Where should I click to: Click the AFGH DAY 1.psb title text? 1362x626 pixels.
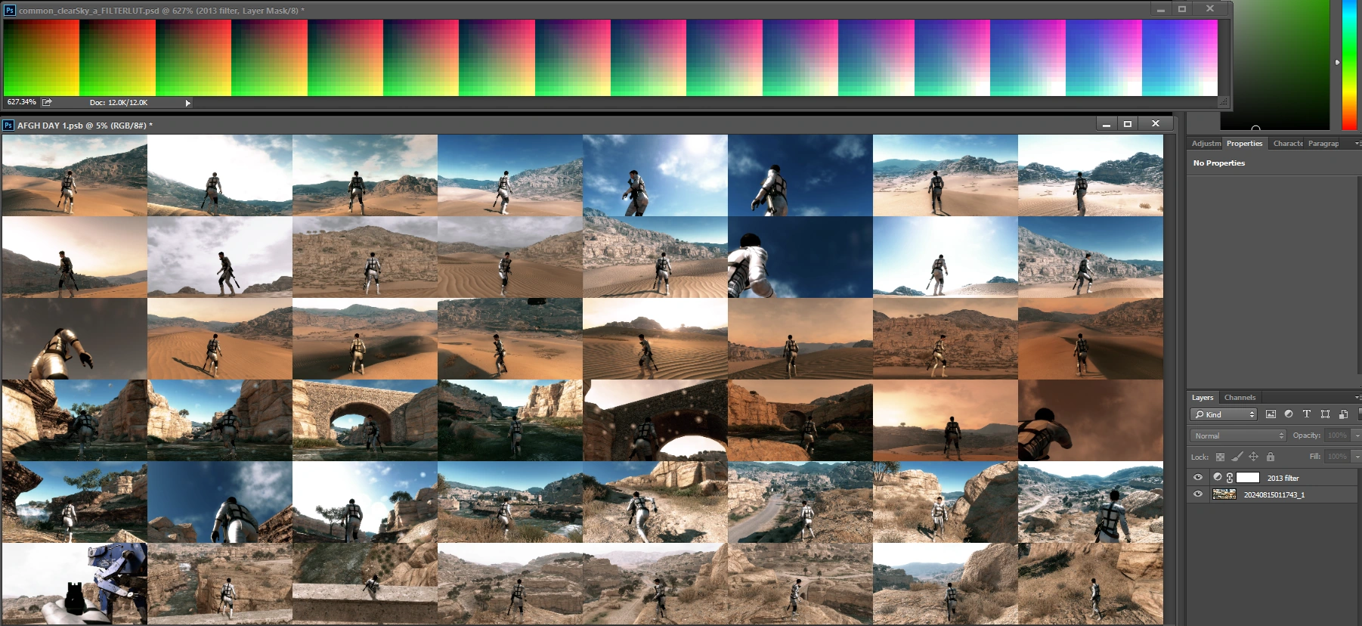[x=85, y=126]
